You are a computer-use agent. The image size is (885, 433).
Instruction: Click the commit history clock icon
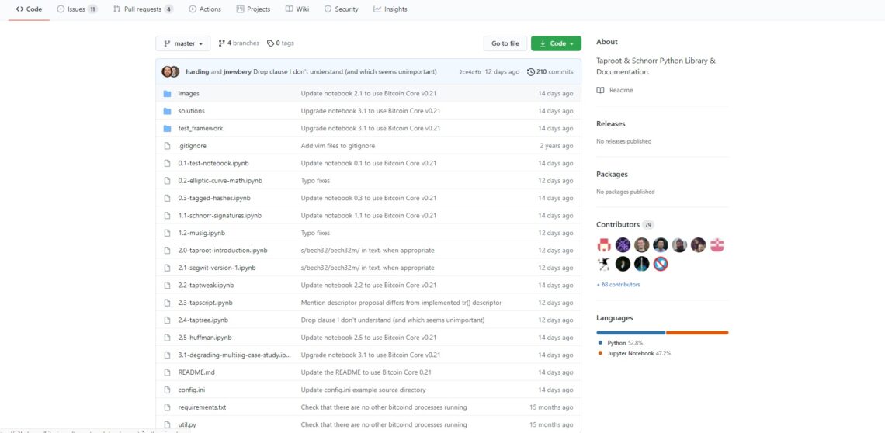coord(531,72)
